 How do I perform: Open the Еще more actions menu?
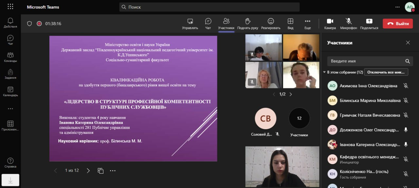coord(307,22)
